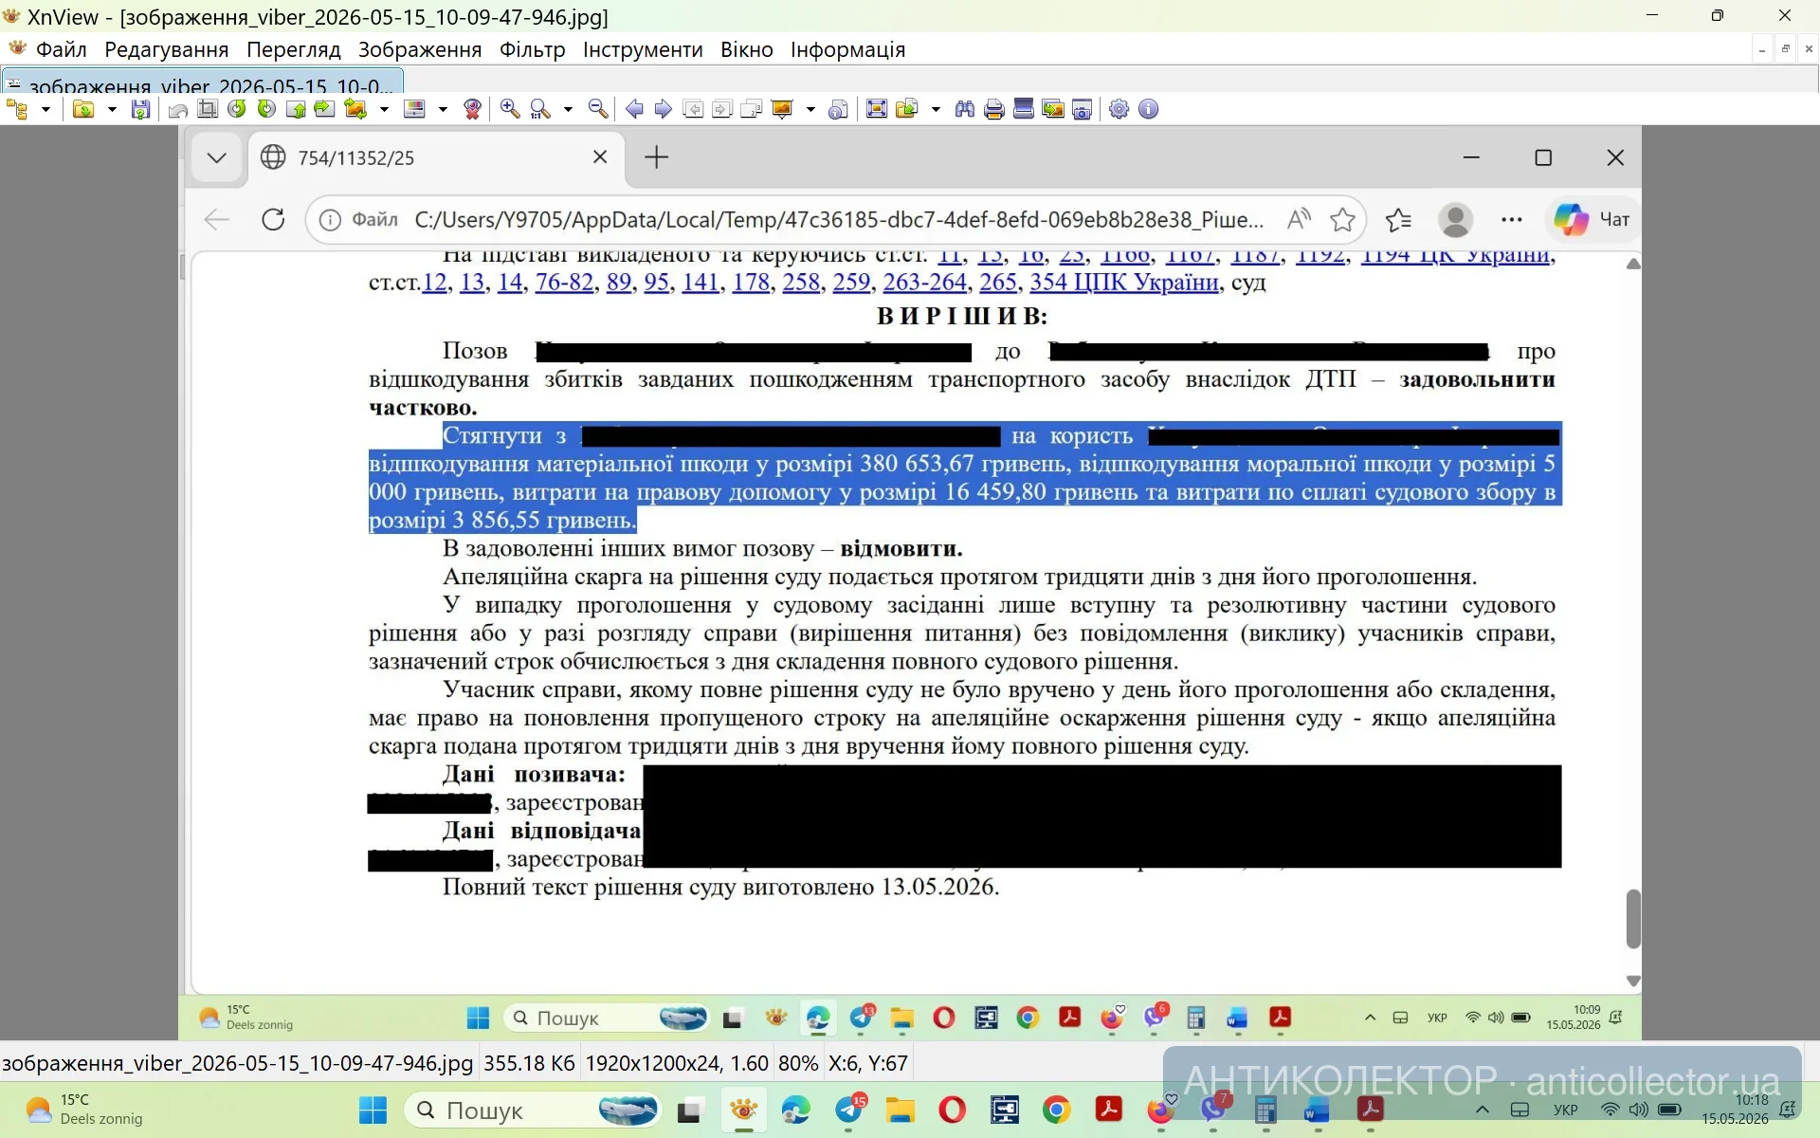Switch to Fullscreen view icon
The height and width of the screenshot is (1138, 1820).
[x=877, y=109]
